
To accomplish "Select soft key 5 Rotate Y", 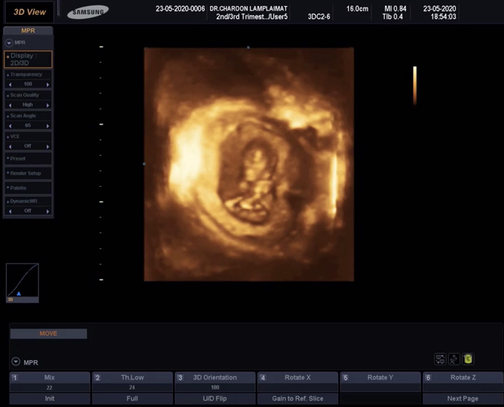I will tap(380, 377).
